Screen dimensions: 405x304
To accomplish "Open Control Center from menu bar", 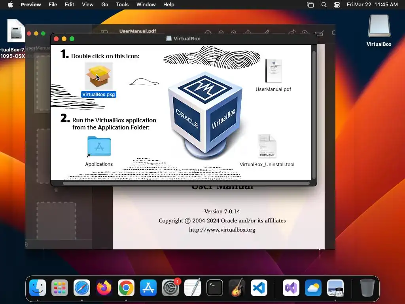I will (337, 5).
